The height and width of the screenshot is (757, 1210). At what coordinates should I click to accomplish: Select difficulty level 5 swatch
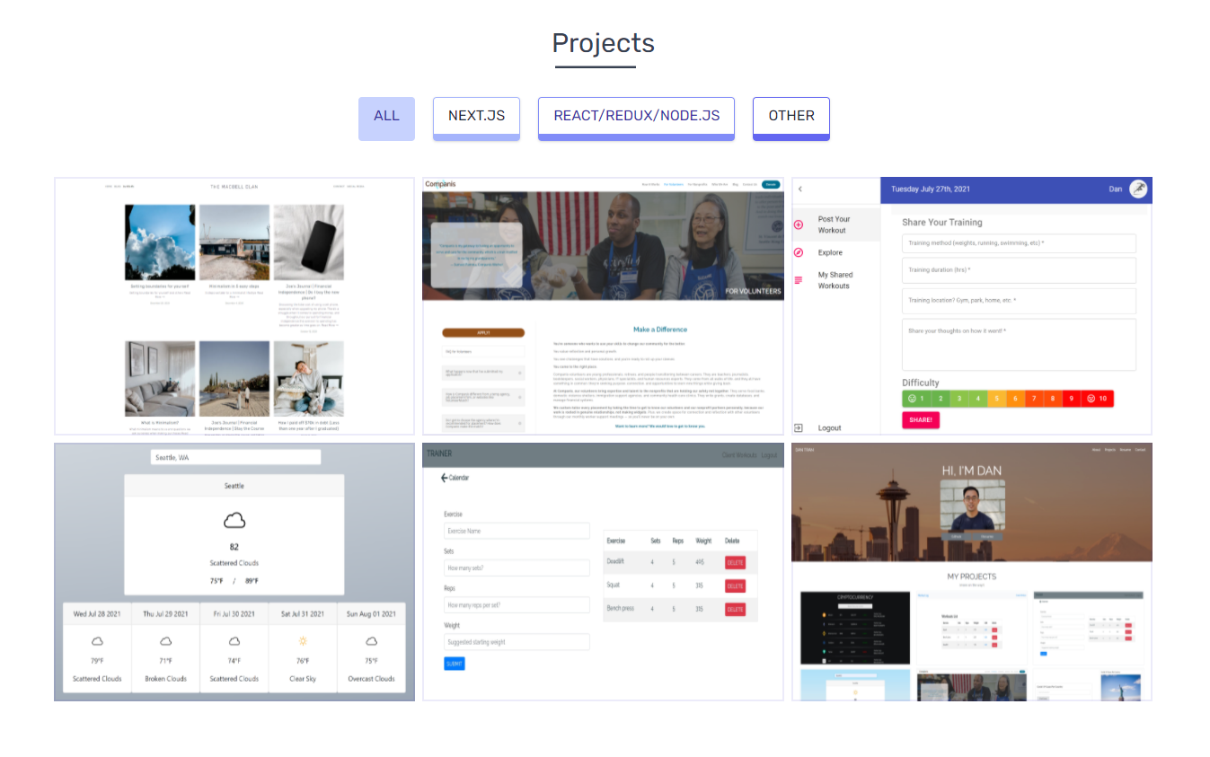click(996, 399)
